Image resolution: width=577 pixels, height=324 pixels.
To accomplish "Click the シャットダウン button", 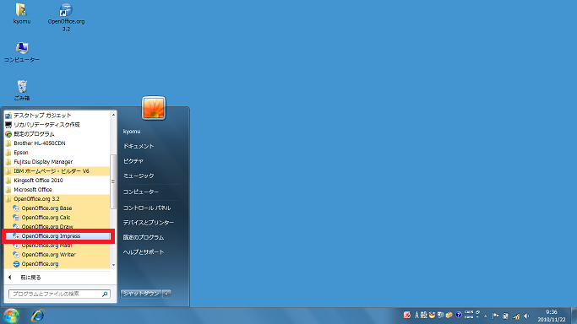I will coord(141,294).
